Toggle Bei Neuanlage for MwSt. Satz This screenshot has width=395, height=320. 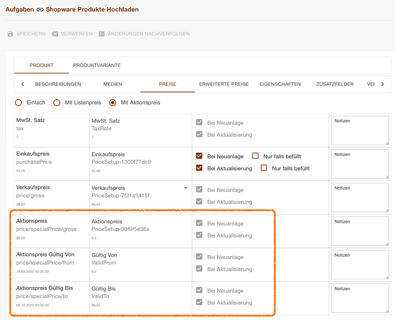click(199, 122)
